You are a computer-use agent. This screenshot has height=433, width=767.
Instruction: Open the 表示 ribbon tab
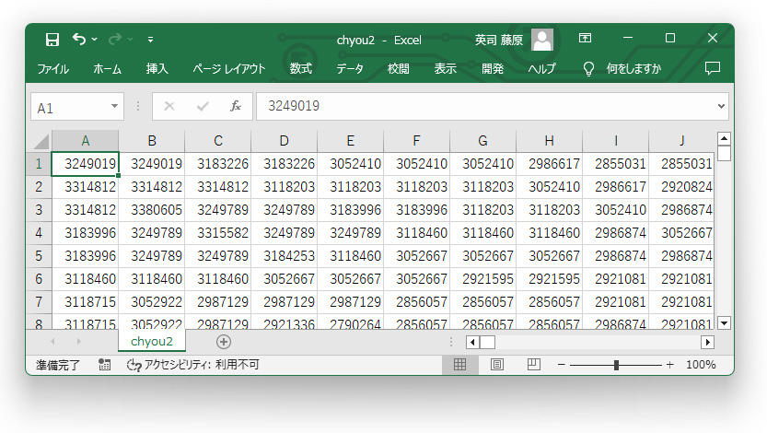click(x=445, y=68)
